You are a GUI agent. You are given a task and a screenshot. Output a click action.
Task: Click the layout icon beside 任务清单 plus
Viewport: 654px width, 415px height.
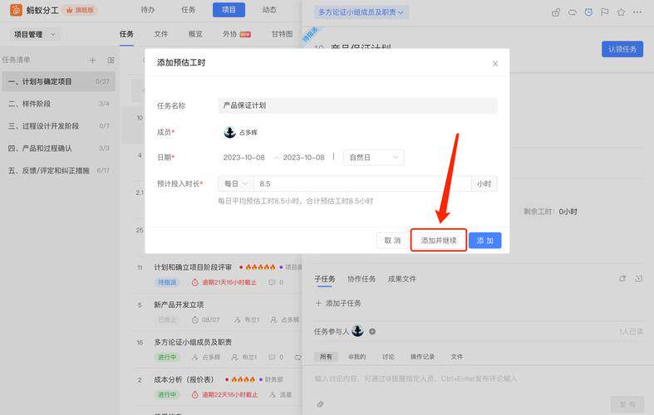click(x=111, y=60)
